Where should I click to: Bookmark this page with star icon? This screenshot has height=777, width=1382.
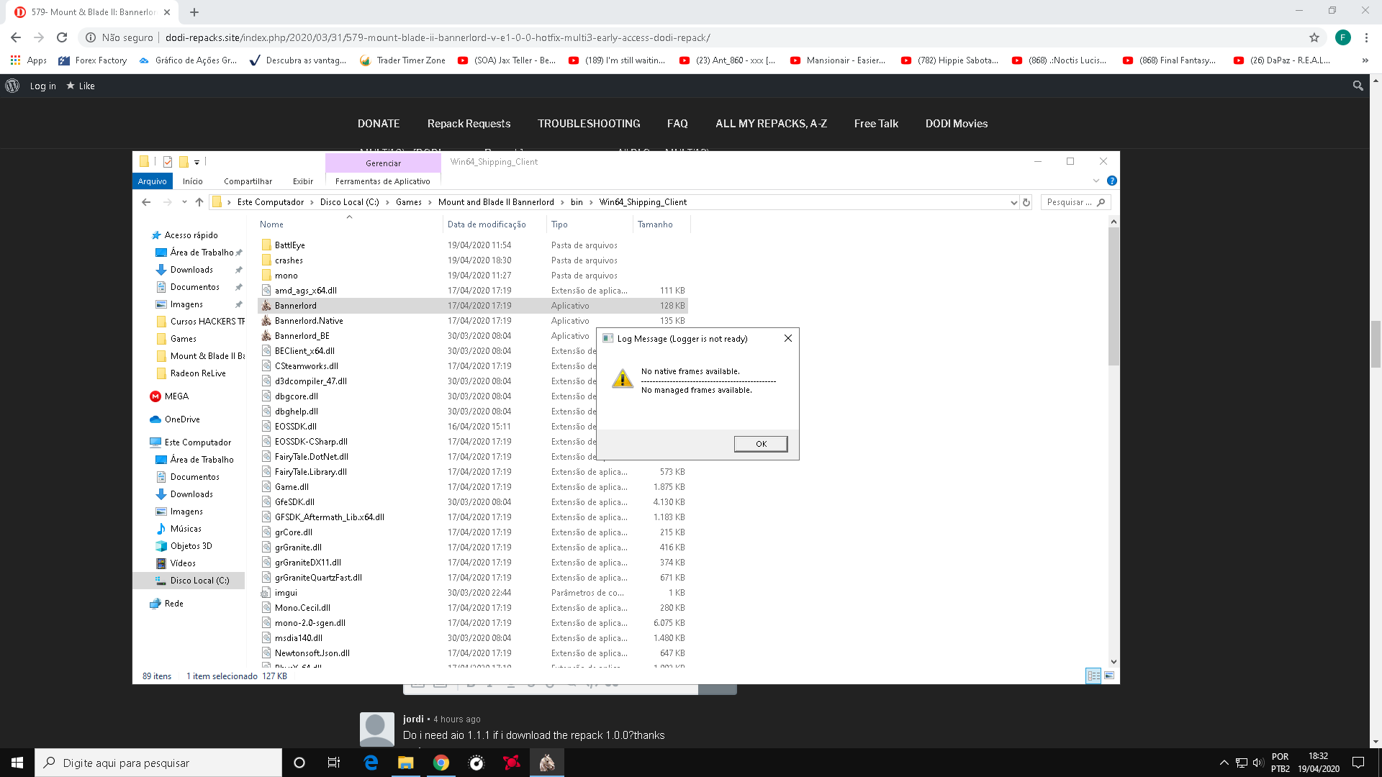click(1314, 37)
